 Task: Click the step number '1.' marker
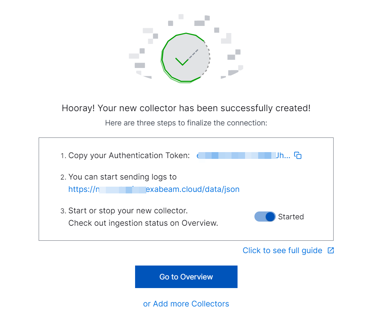point(63,156)
